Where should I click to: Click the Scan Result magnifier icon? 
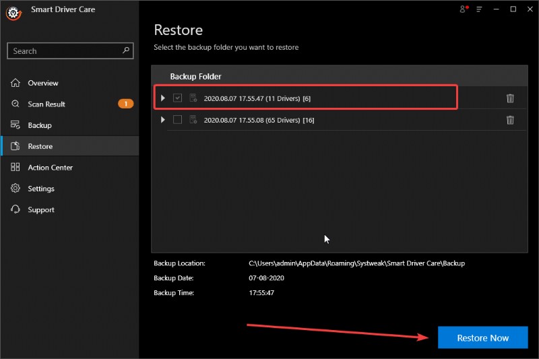click(x=15, y=104)
